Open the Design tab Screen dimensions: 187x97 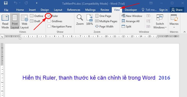[45, 10]
